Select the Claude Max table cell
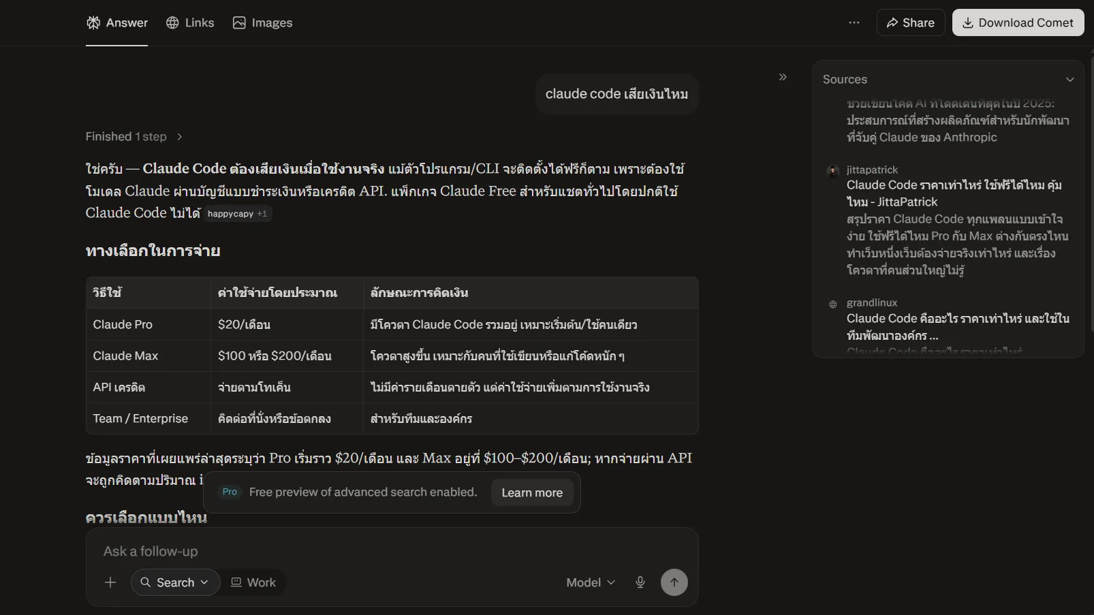 [149, 356]
